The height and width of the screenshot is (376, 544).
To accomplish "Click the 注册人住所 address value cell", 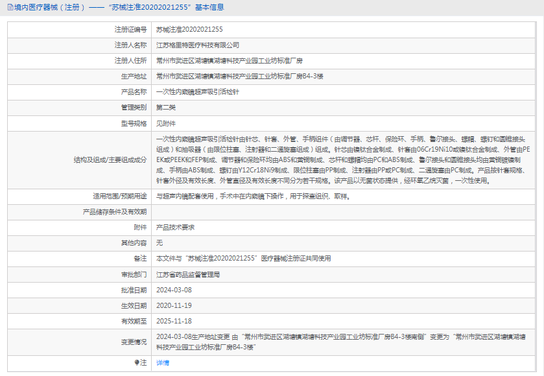I will [343, 61].
